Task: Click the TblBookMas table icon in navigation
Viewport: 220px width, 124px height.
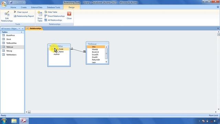Action: coord(3,43)
